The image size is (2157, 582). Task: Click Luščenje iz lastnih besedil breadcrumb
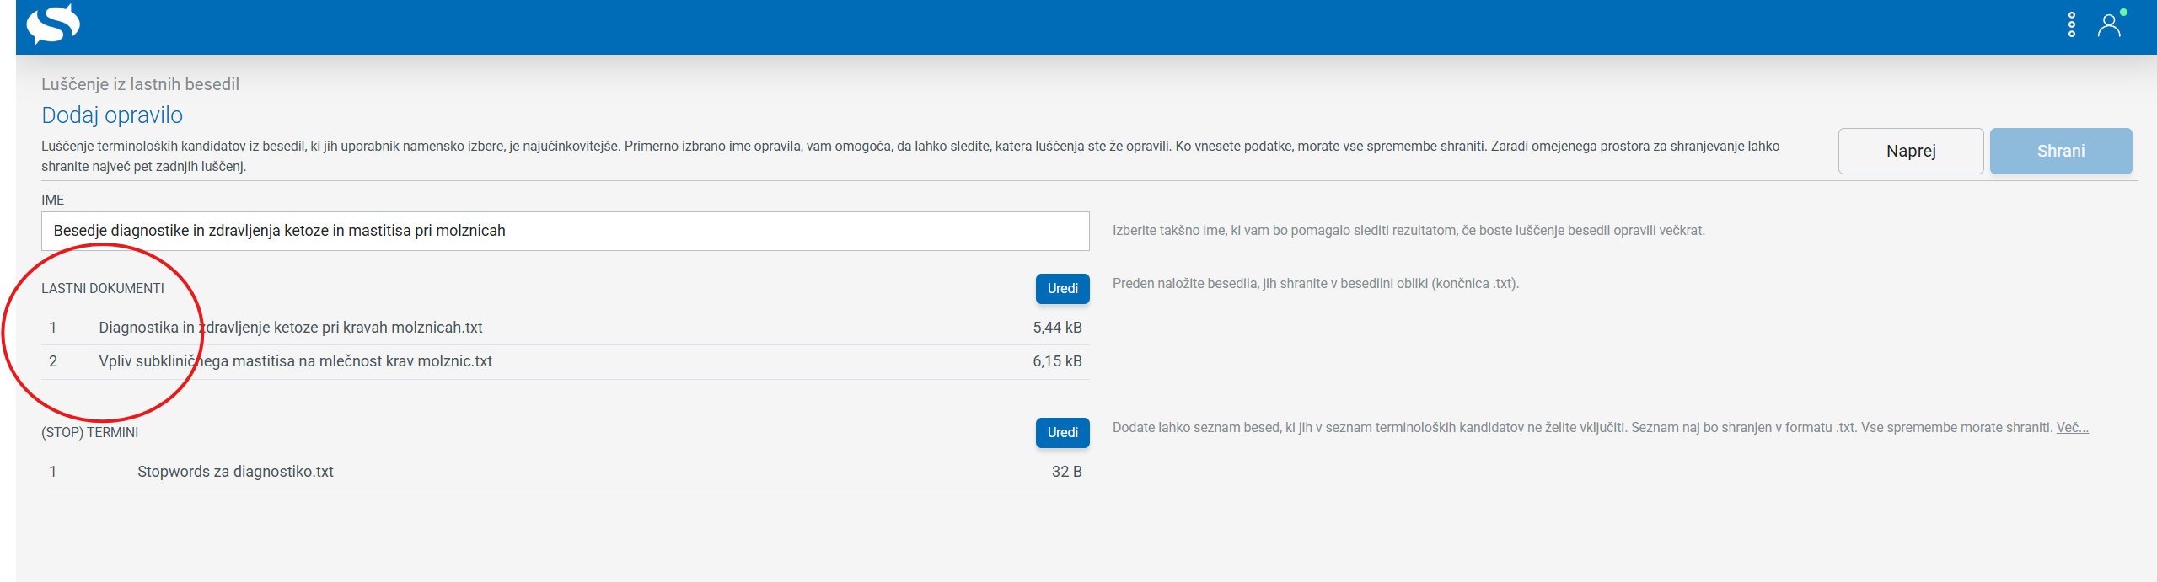tap(140, 84)
